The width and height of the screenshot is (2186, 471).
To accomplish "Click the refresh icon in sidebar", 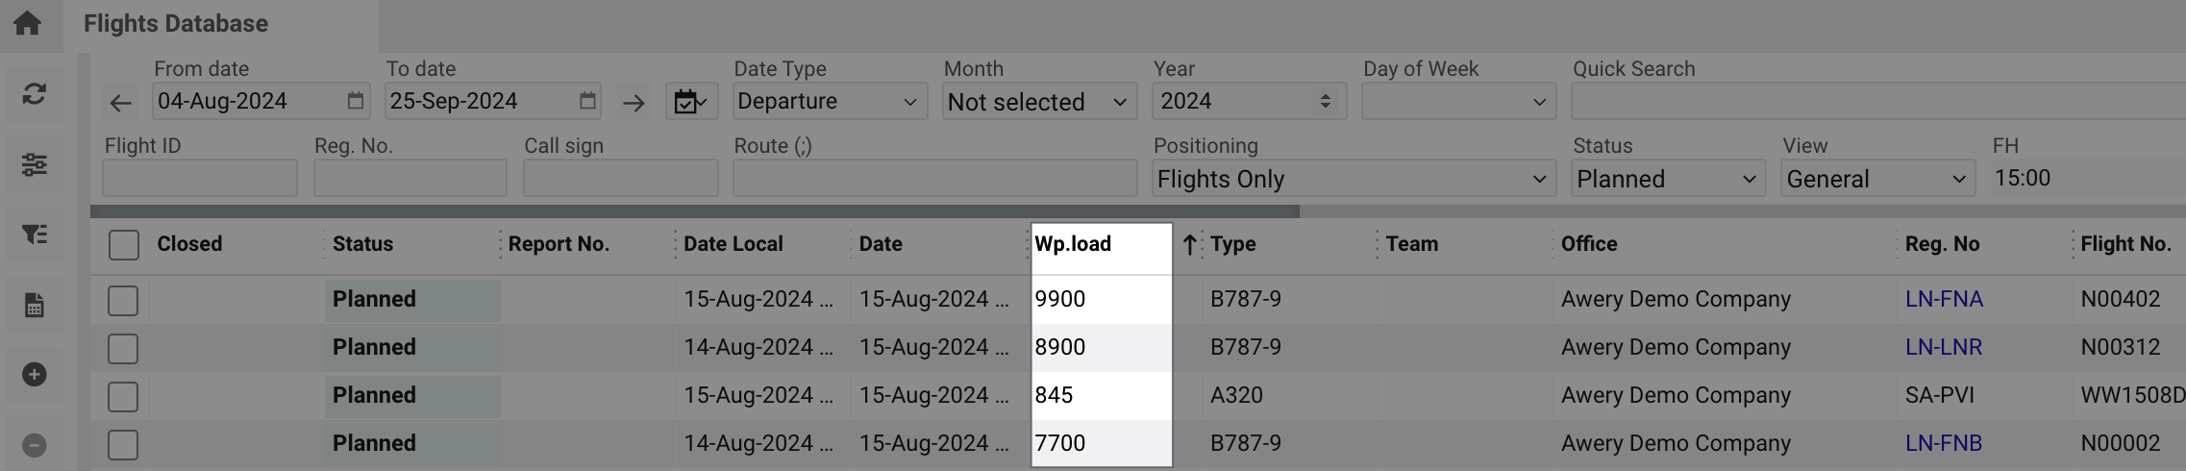I will (35, 94).
